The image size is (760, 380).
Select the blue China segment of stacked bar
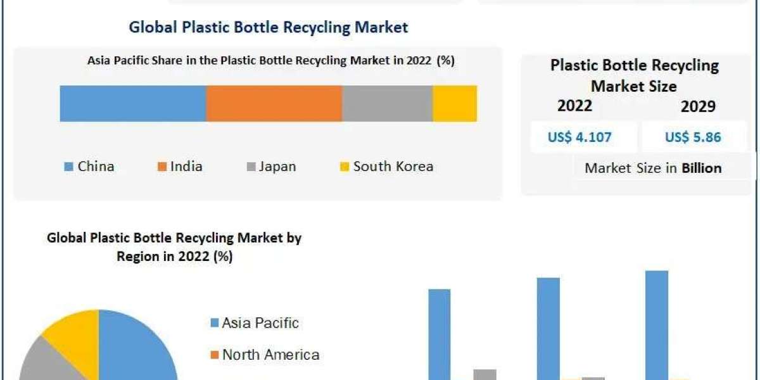133,104
